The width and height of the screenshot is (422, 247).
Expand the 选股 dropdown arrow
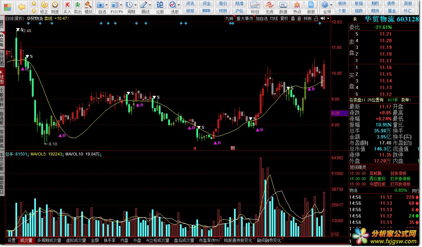click(179, 5)
